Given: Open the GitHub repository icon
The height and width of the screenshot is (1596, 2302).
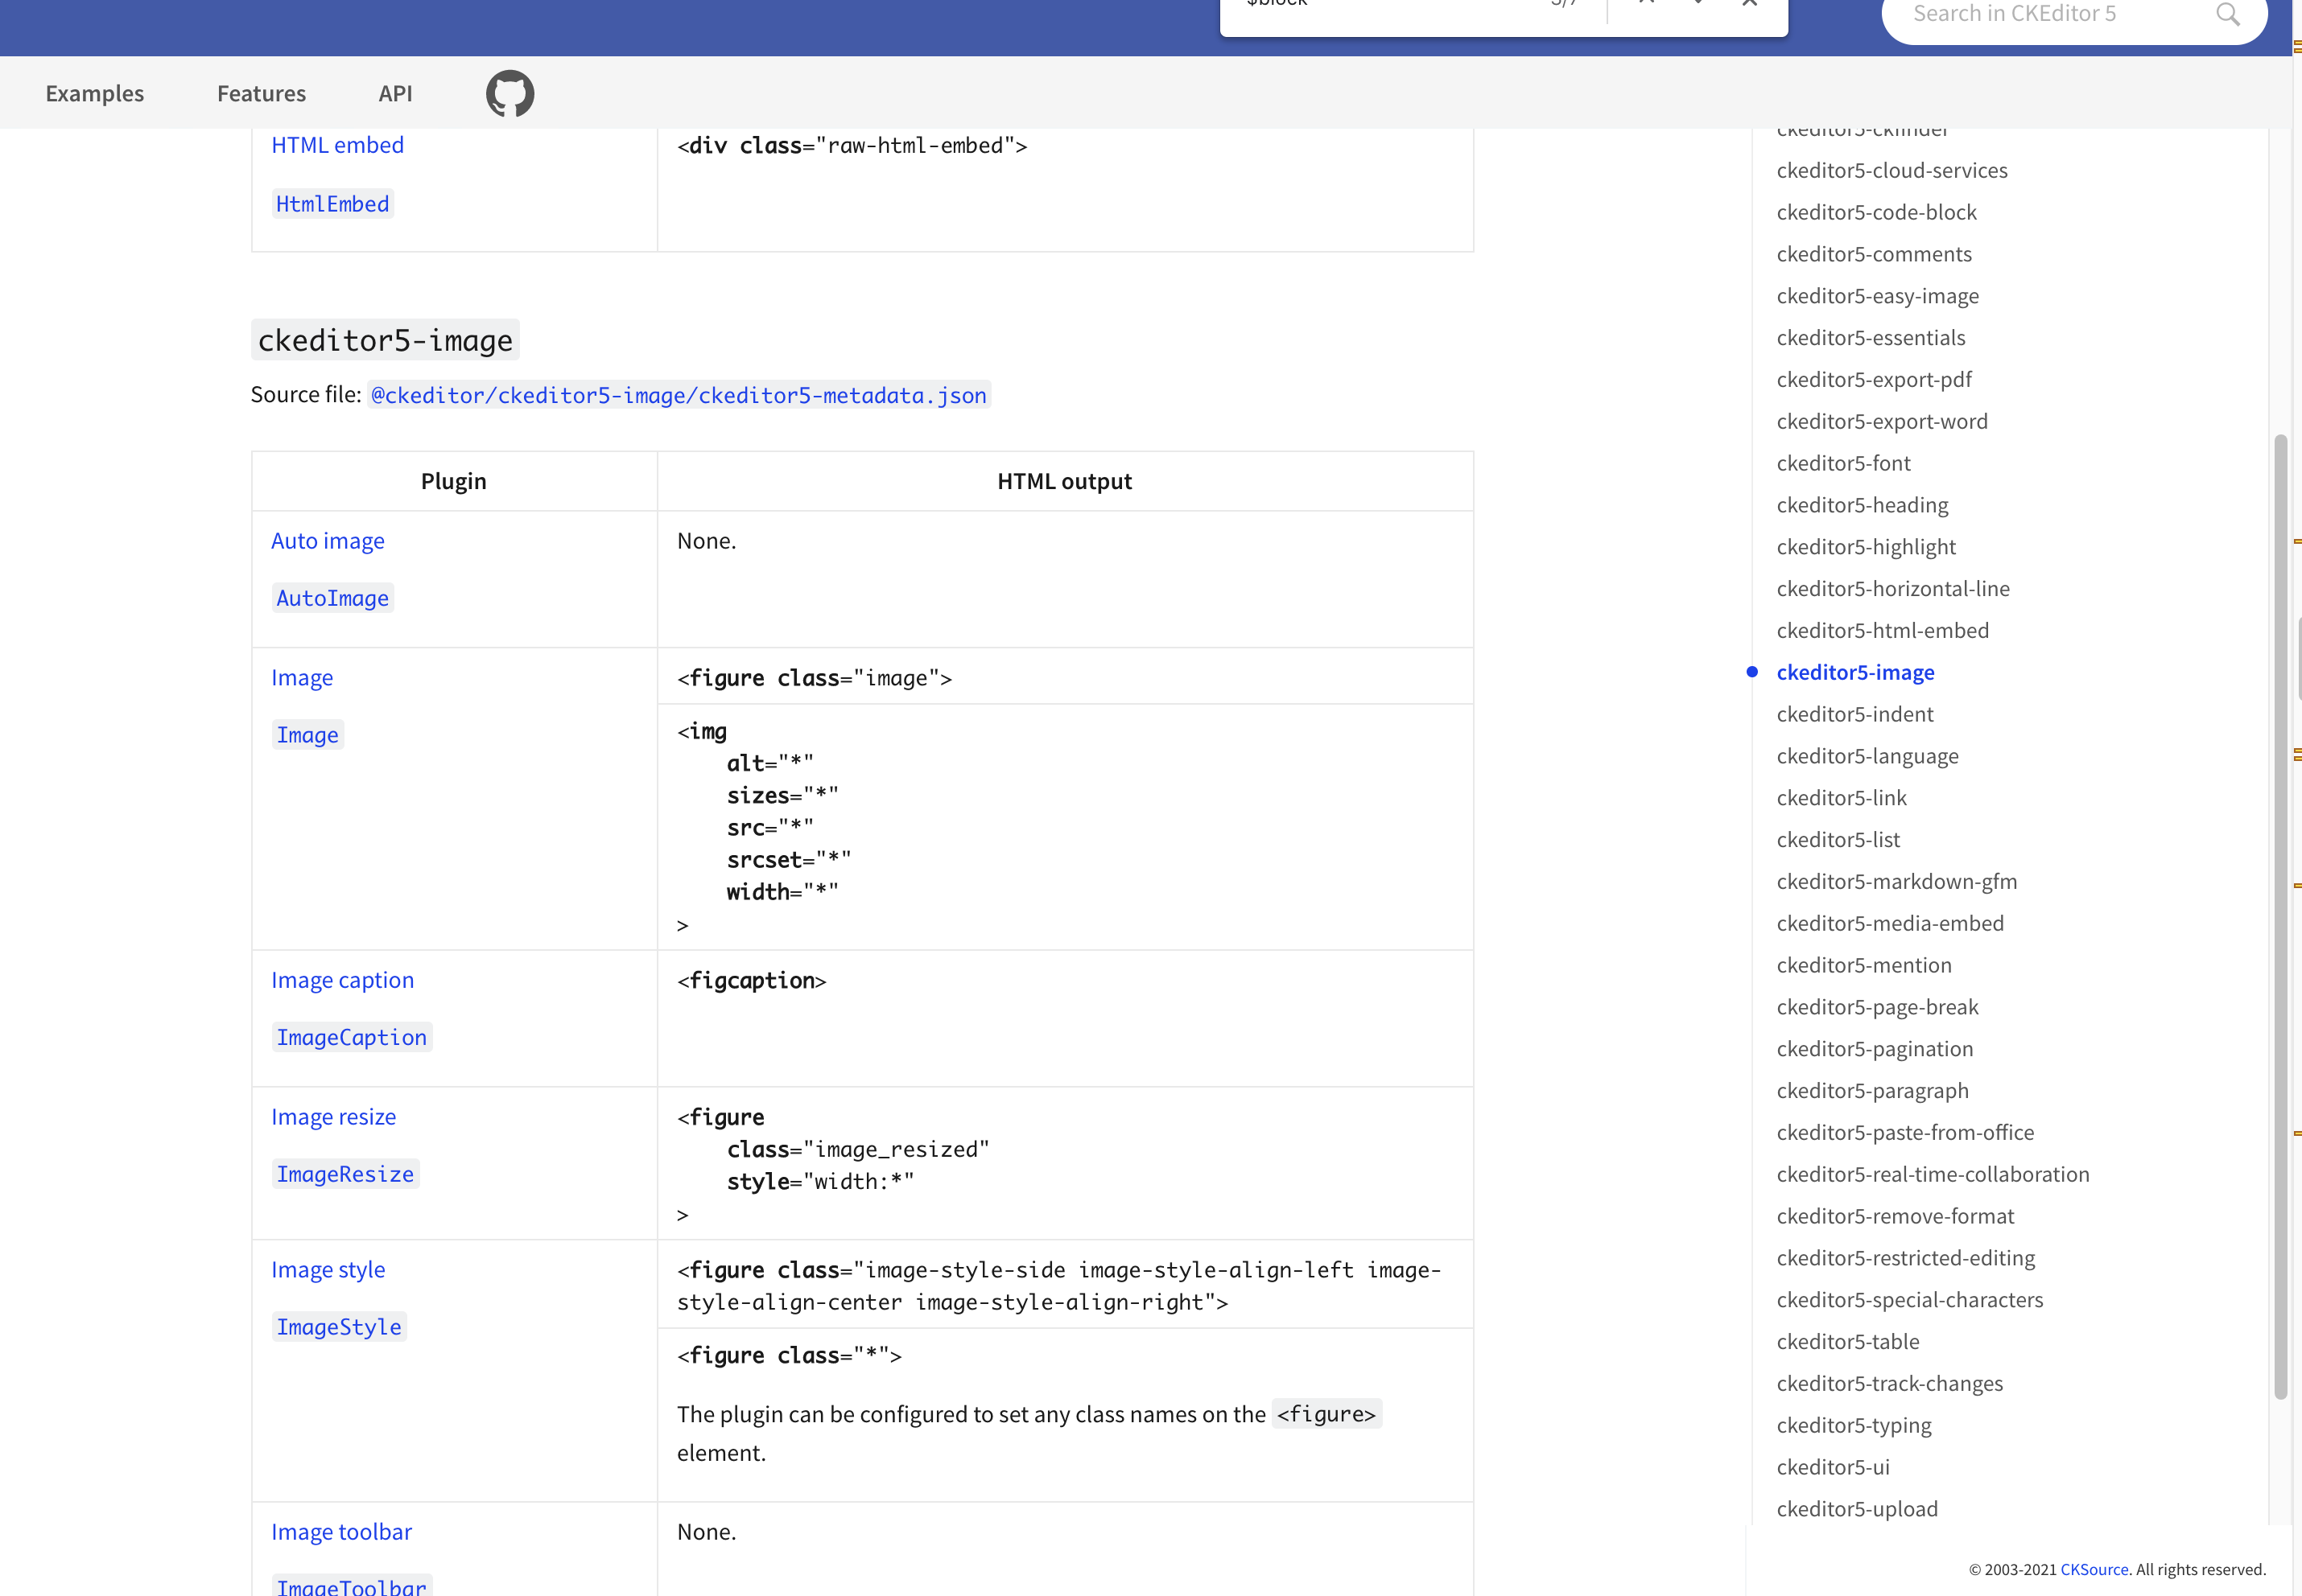Looking at the screenshot, I should pyautogui.click(x=509, y=92).
